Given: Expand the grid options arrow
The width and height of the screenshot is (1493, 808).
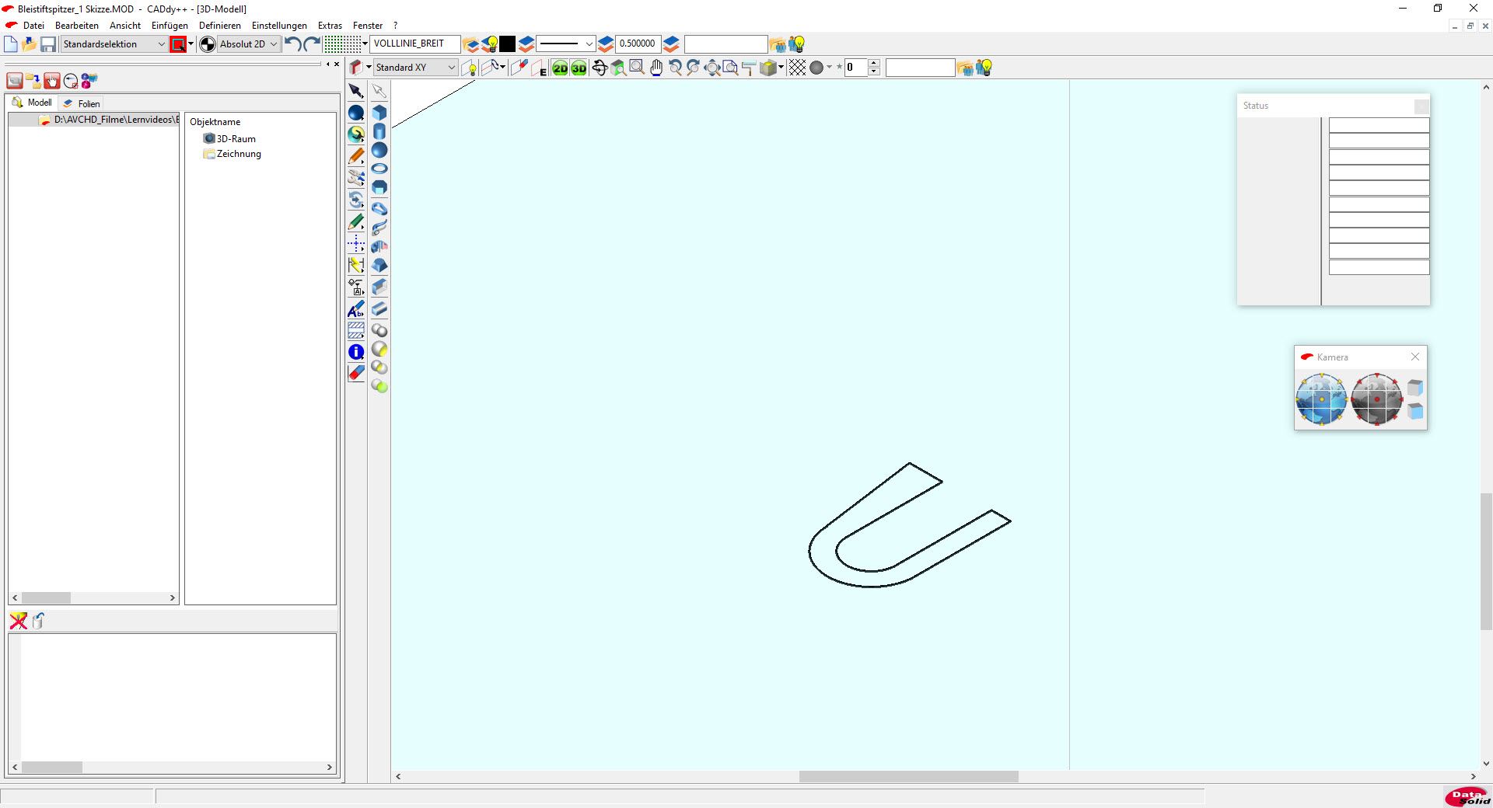Looking at the screenshot, I should (365, 44).
